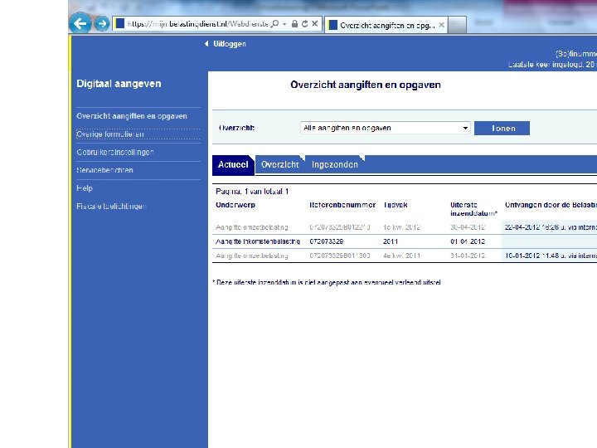This screenshot has width=597, height=448.
Task: Click the browser back arrow button
Action: pos(80,23)
